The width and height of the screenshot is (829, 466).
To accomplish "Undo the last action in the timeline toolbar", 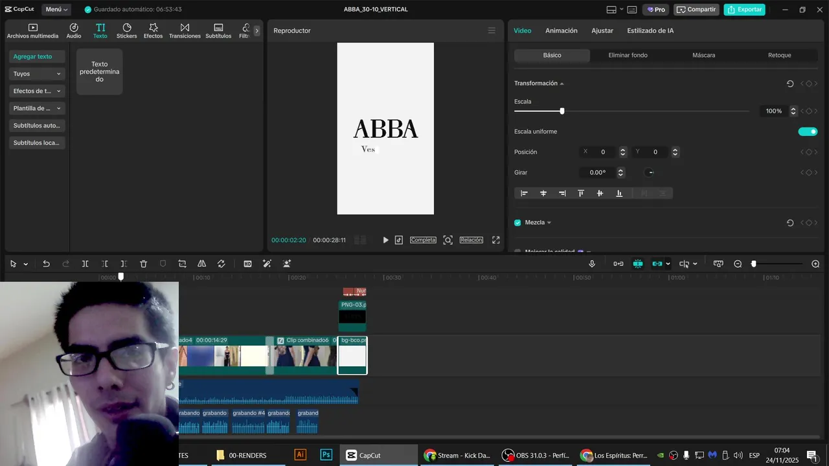I will click(46, 264).
